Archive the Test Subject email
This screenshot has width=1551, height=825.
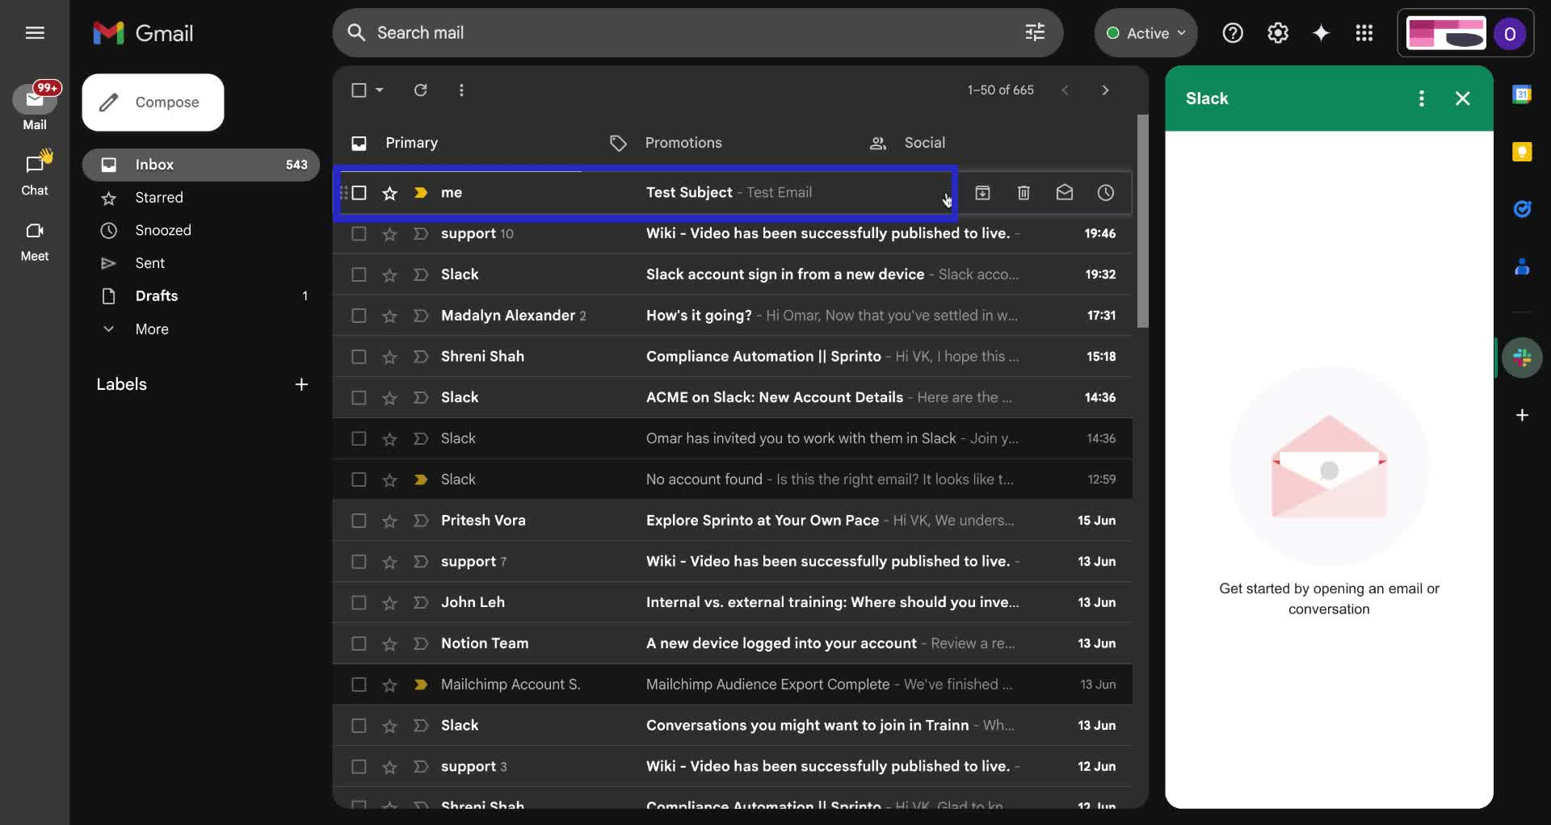983,192
